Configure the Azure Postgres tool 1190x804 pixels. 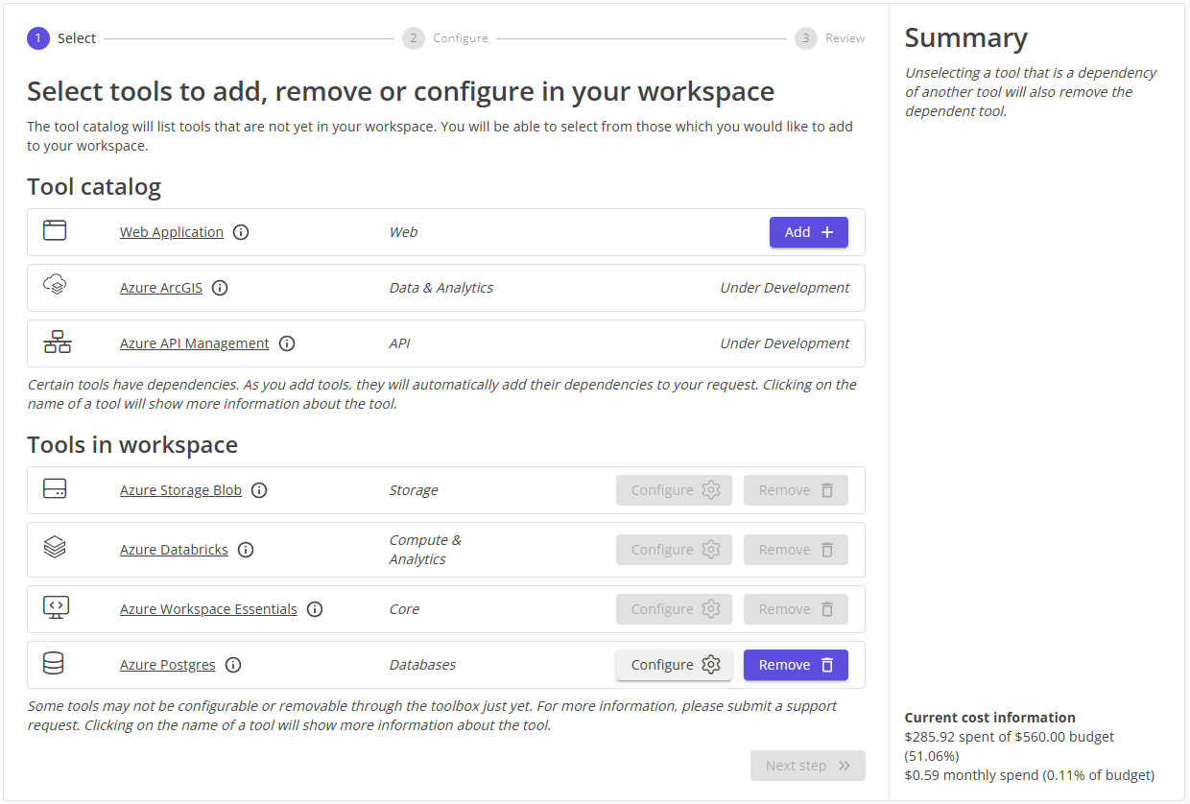tap(674, 665)
